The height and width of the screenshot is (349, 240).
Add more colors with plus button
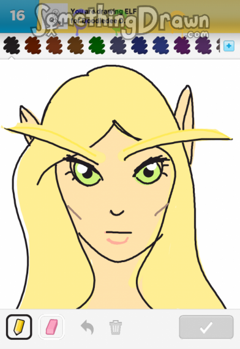pyautogui.click(x=229, y=46)
